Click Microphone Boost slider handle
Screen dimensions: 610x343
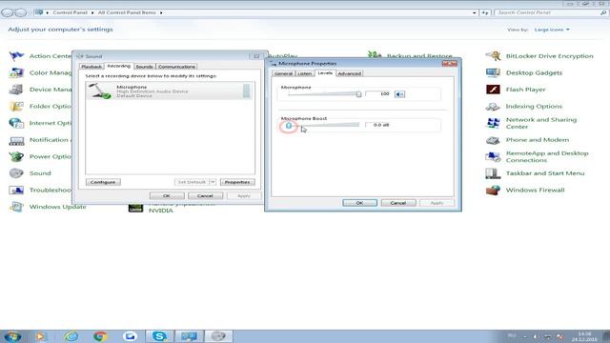pos(289,125)
